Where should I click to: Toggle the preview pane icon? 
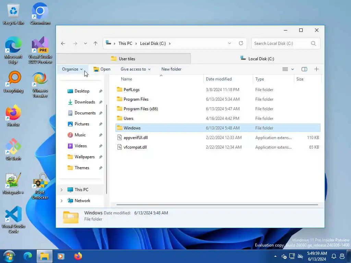pyautogui.click(x=304, y=69)
